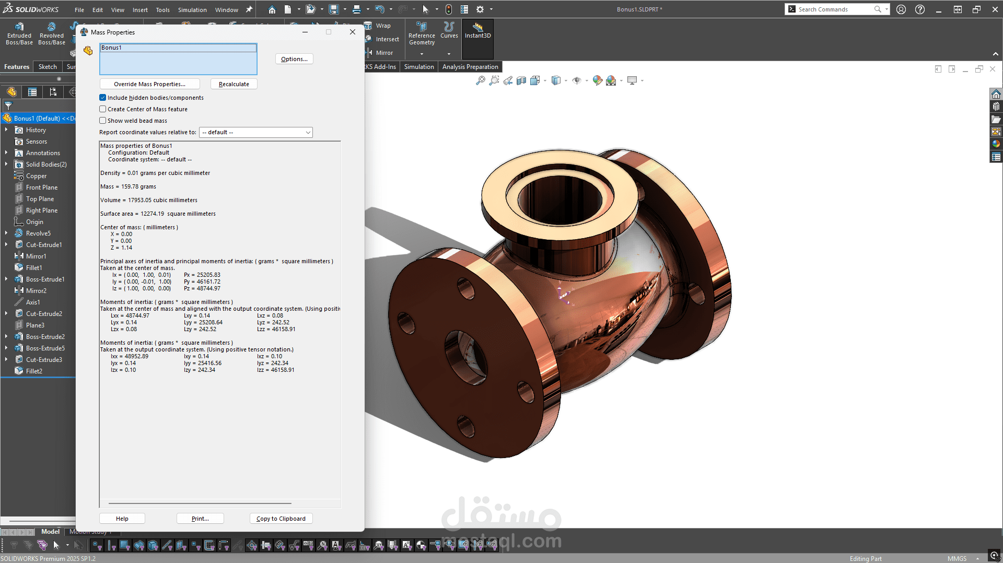Viewport: 1003px width, 563px height.
Task: Click the Recalculate button
Action: tap(234, 84)
